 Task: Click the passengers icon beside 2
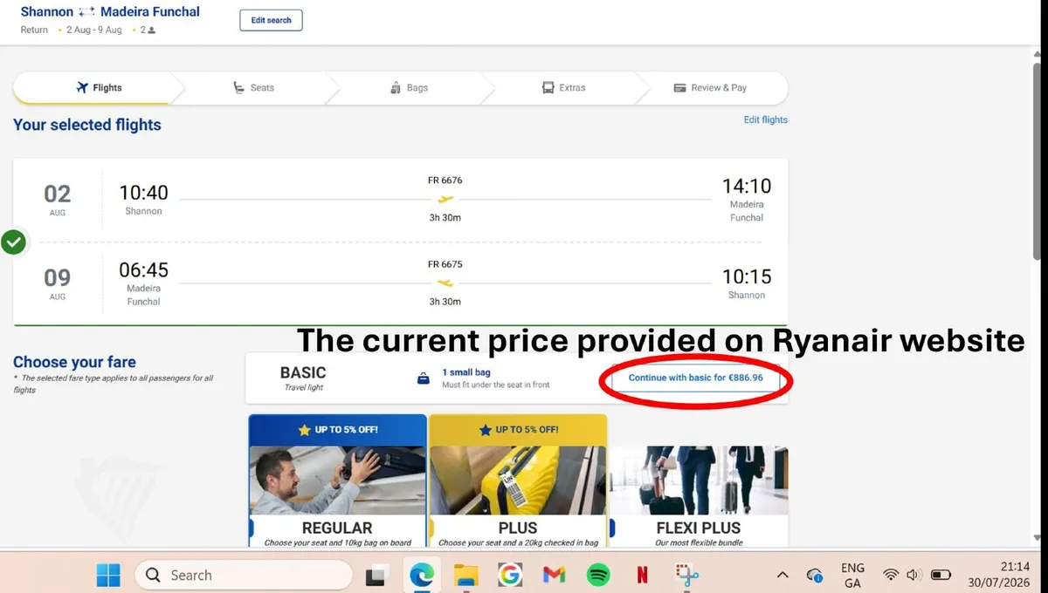(x=152, y=30)
